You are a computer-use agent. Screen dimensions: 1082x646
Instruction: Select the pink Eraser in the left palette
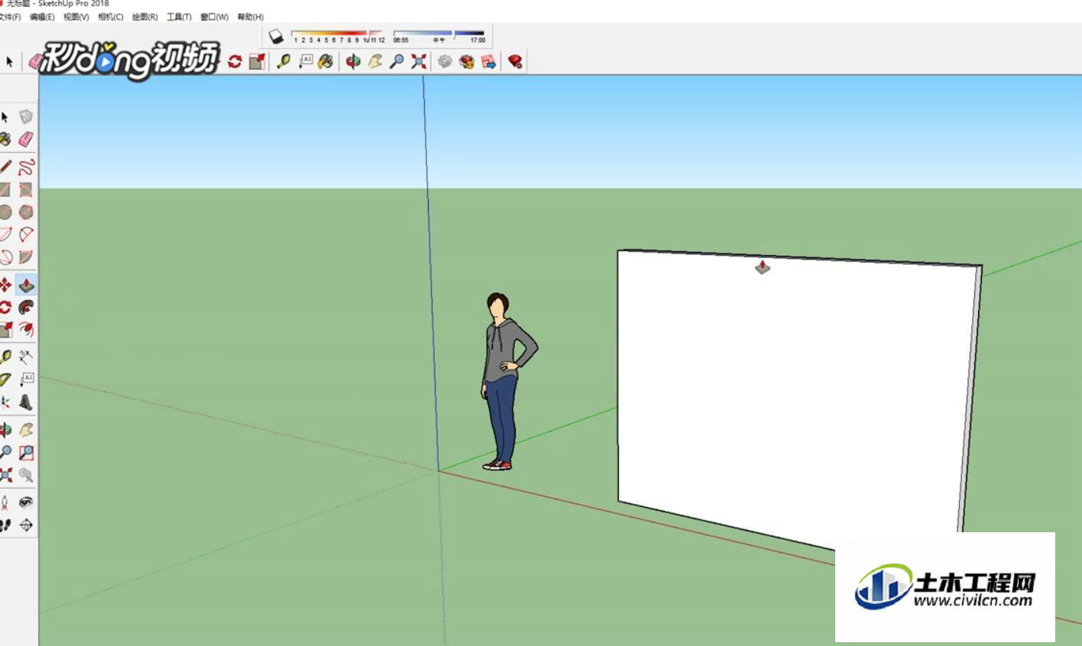pos(26,139)
